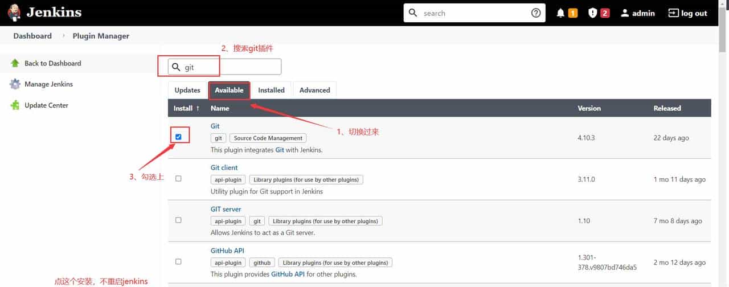Click the plugin filter field containing git
Screen dimensions: 729x287
(x=224, y=67)
